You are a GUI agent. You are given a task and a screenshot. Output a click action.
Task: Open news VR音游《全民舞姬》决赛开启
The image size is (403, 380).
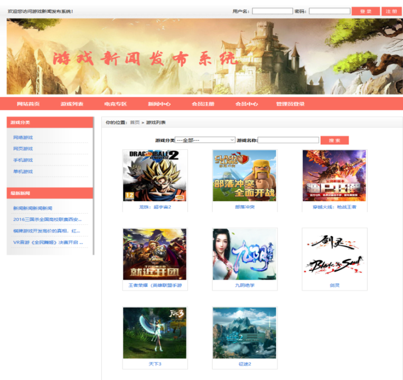coord(48,242)
